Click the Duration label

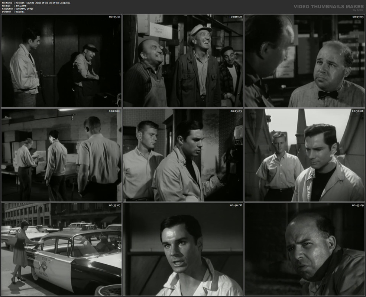coord(7,12)
